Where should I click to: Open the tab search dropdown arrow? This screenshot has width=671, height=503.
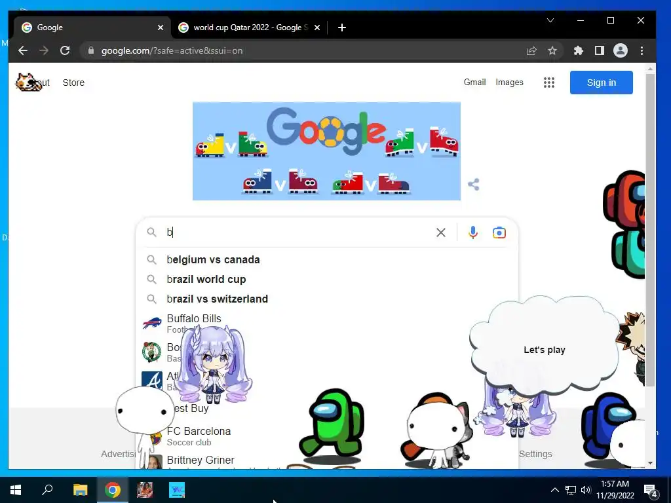tap(550, 20)
